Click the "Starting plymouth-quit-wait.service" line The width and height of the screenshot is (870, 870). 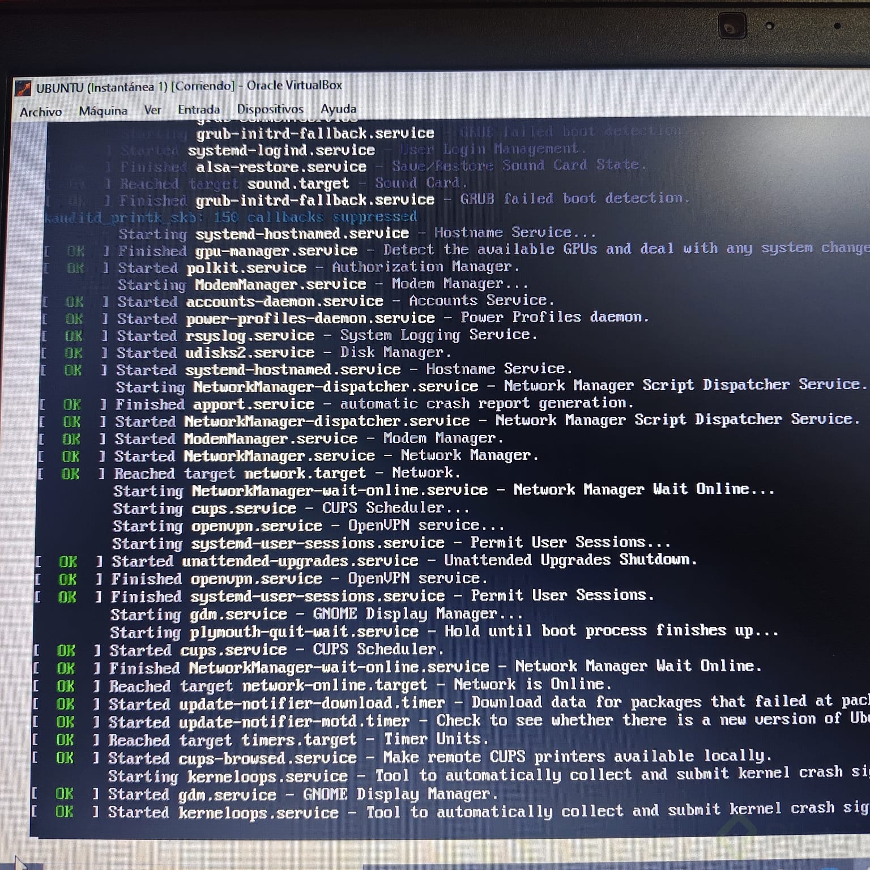(445, 631)
